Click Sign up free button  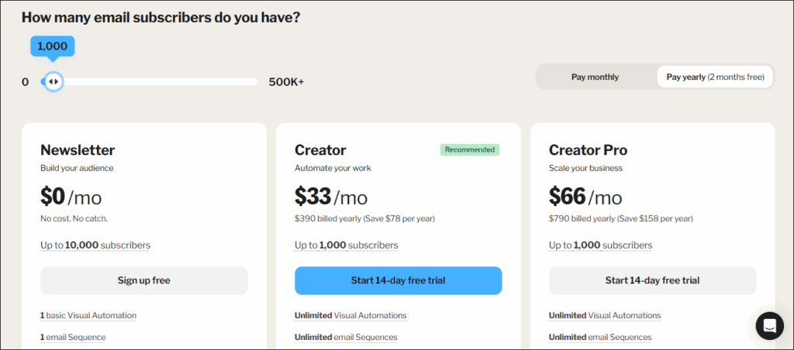144,280
